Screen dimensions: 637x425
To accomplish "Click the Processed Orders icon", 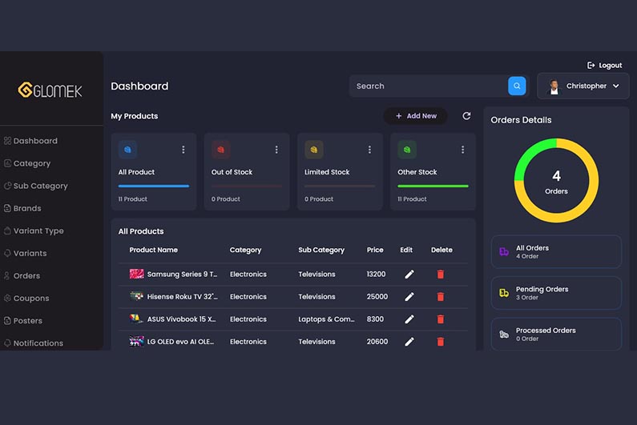I will [x=504, y=334].
